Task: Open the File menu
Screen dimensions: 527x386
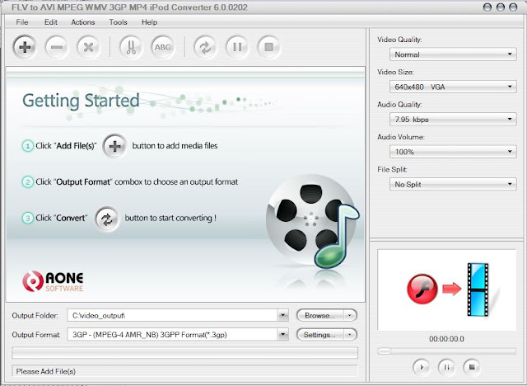Action: click(x=22, y=22)
